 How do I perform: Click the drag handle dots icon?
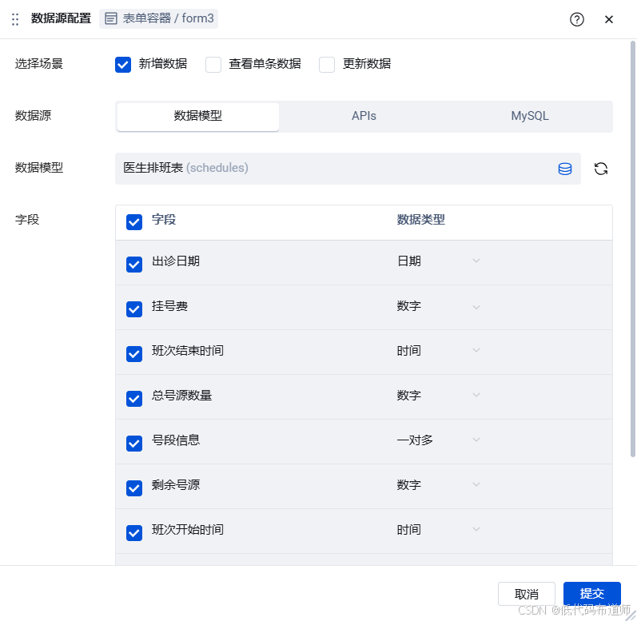pyautogui.click(x=15, y=19)
